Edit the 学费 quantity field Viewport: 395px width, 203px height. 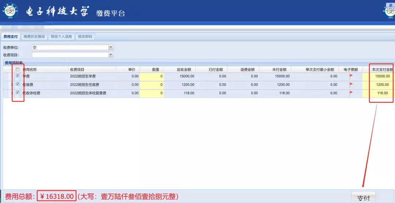point(152,76)
